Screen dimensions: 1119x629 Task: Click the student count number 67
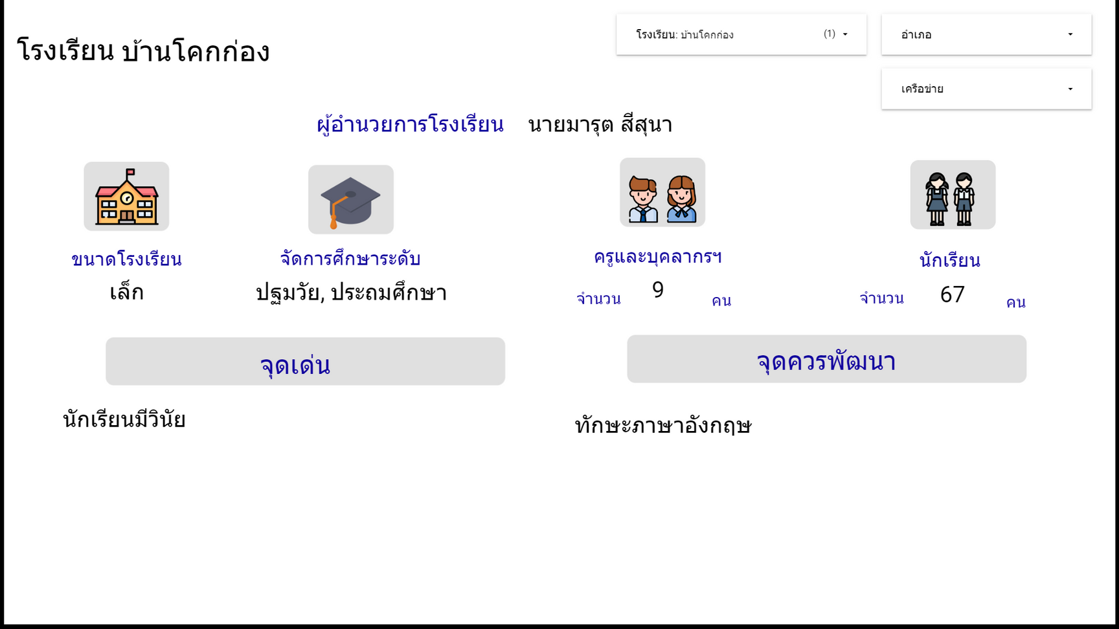[x=952, y=295]
